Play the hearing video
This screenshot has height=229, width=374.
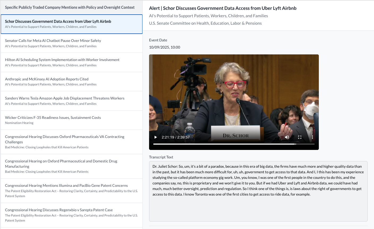point(156,137)
